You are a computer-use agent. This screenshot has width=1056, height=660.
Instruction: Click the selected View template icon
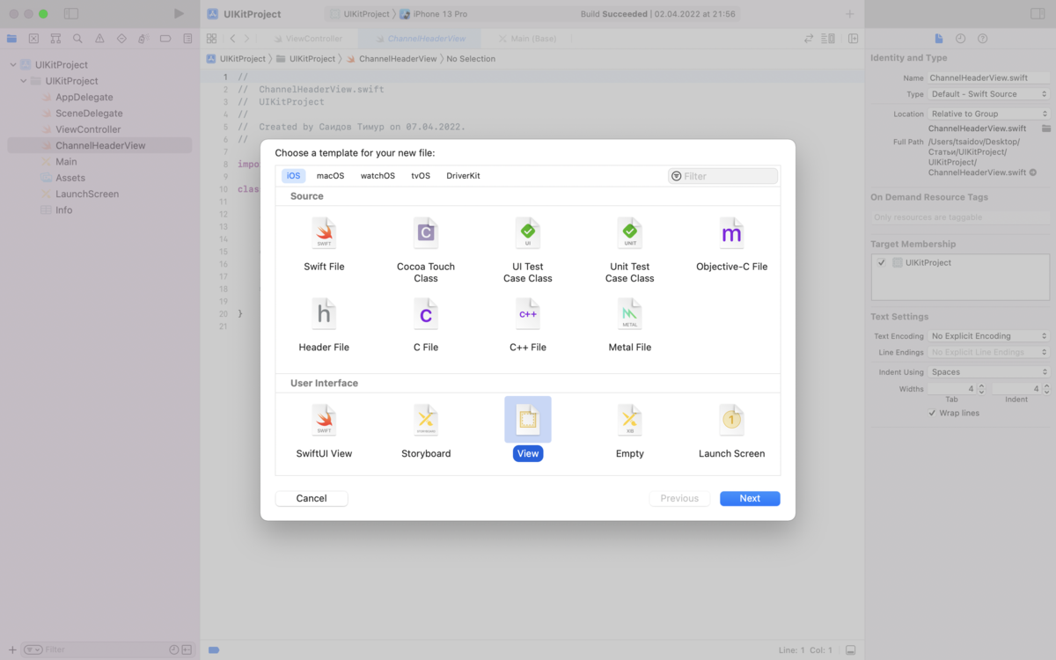(528, 420)
